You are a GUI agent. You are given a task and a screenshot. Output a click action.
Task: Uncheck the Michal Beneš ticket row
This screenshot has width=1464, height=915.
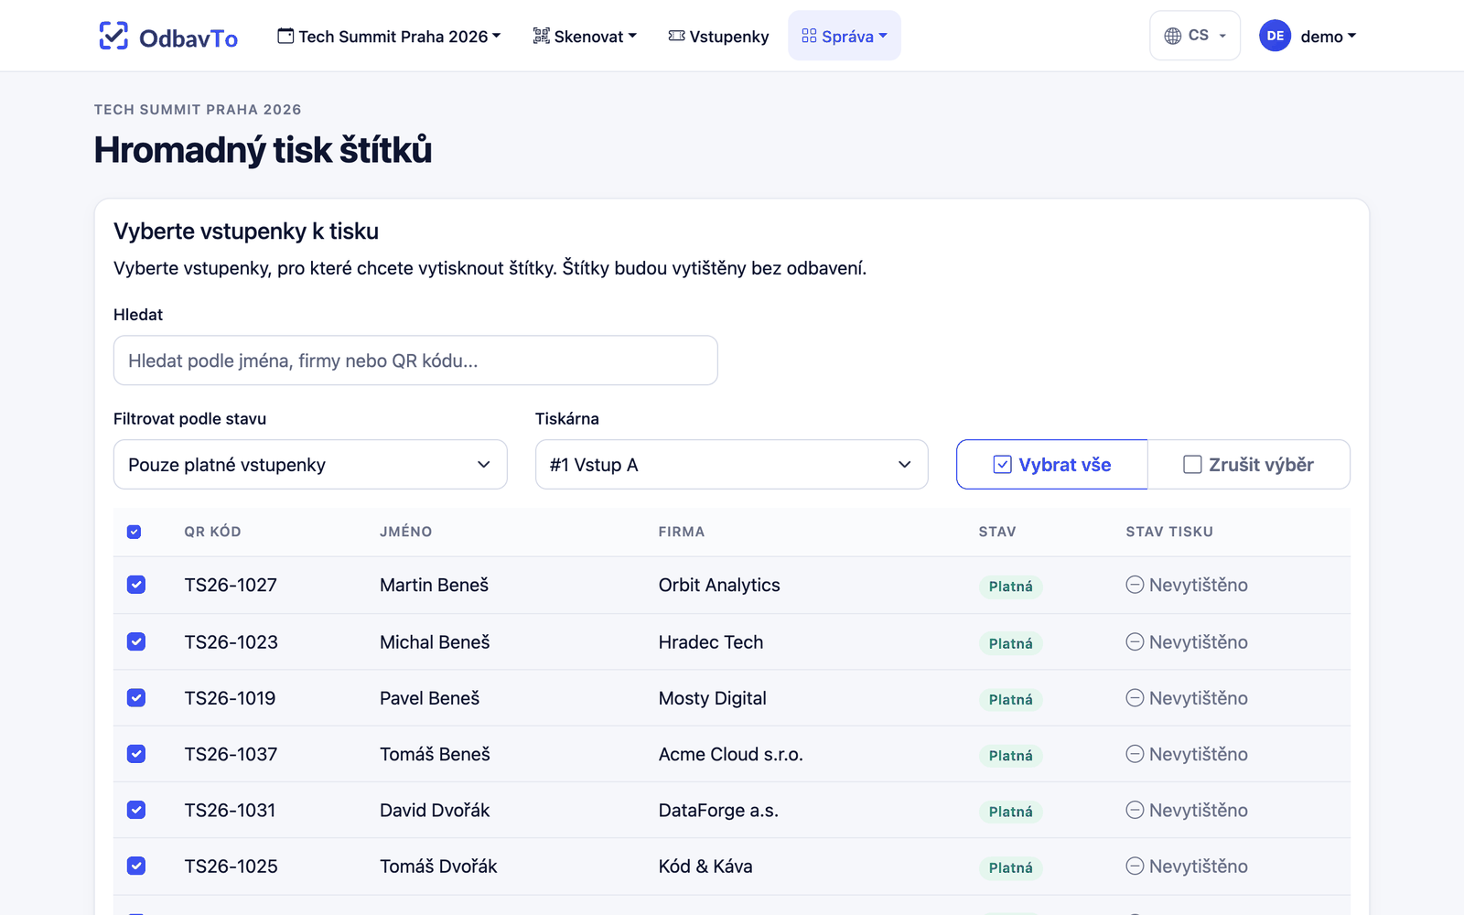[x=136, y=641]
